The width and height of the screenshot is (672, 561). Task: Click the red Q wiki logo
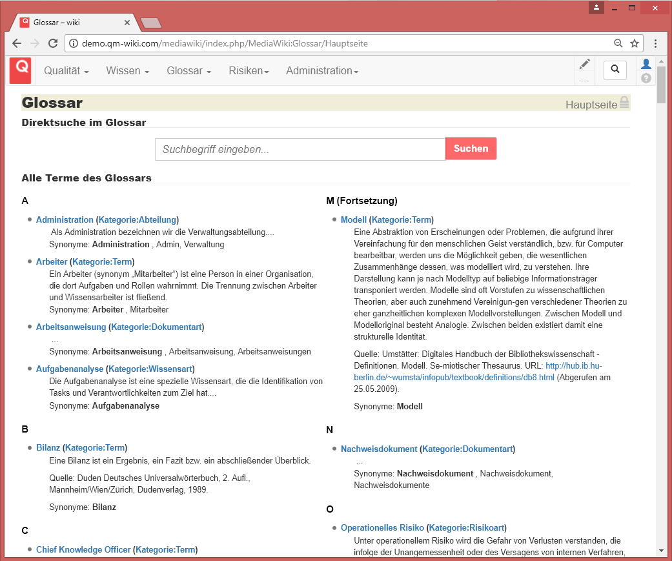click(20, 70)
